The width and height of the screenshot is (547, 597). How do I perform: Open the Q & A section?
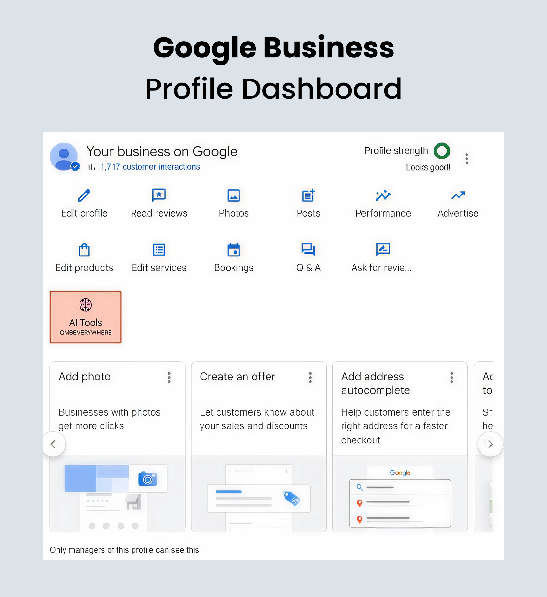308,250
